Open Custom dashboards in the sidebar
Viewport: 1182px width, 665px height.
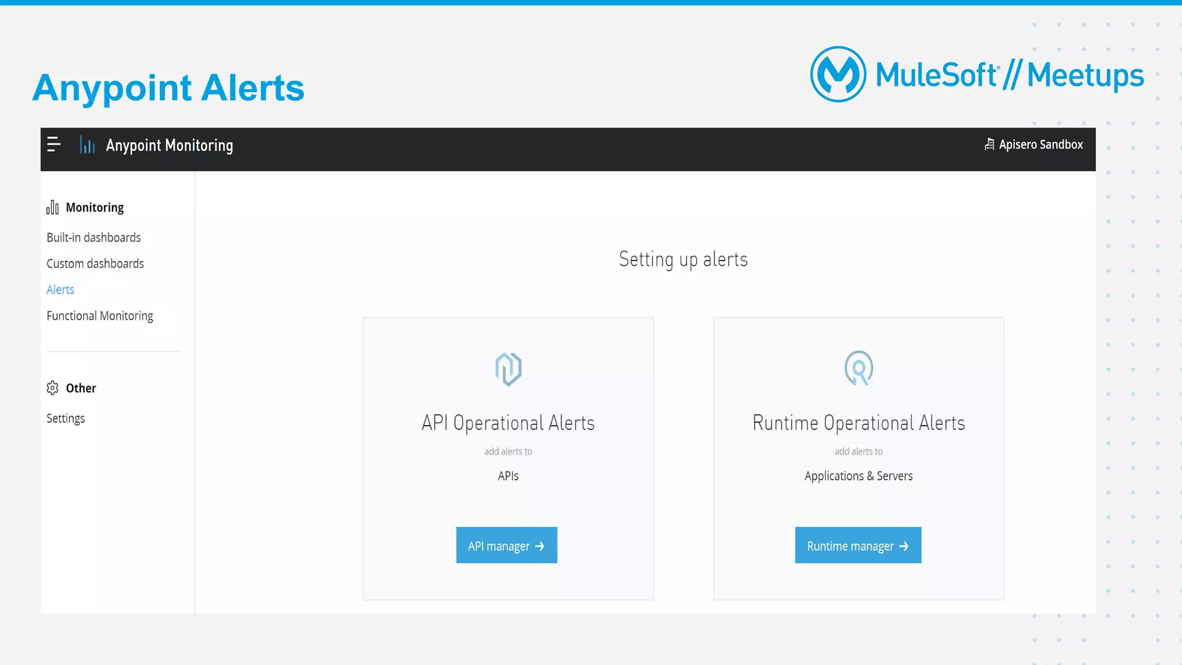[x=95, y=264]
